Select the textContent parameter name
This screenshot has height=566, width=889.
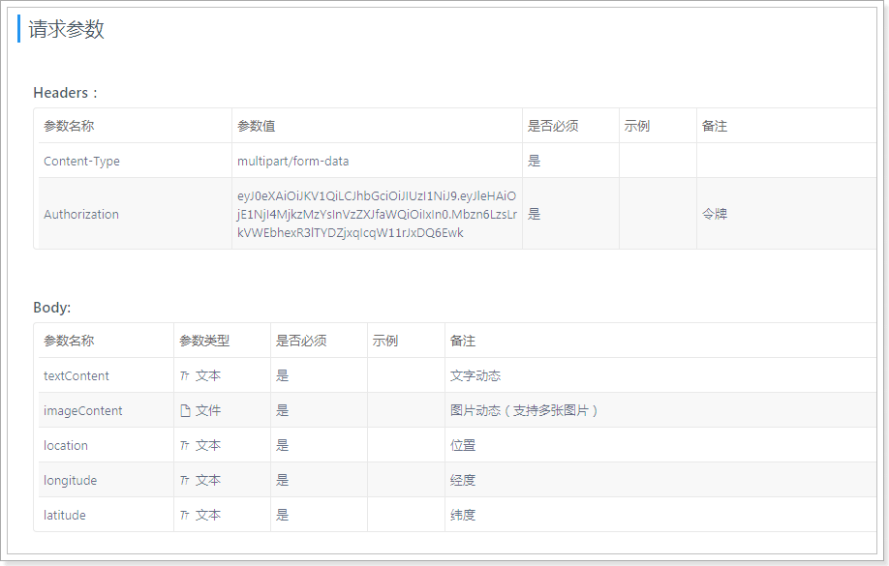pos(77,376)
